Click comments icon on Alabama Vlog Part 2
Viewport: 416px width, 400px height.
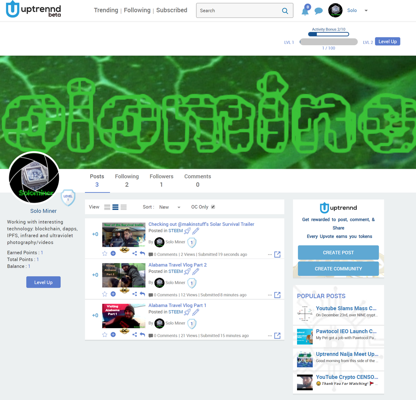(x=151, y=295)
